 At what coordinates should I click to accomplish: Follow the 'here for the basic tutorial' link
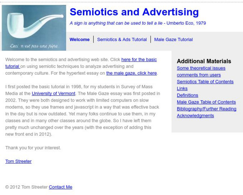tap(139, 60)
